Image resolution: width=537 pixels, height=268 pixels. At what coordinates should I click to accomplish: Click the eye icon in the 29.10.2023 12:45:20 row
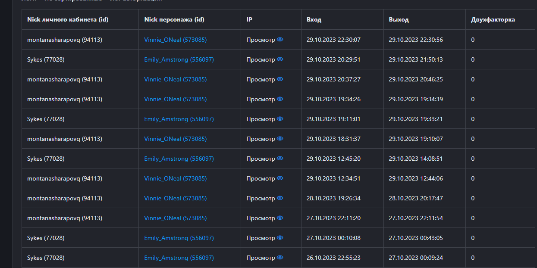280,159
